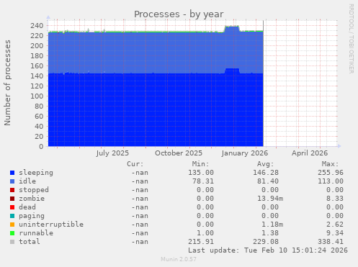Image resolution: width=358 pixels, height=267 pixels.
Task: Click sleeping average value 146.28
Action: (x=266, y=173)
